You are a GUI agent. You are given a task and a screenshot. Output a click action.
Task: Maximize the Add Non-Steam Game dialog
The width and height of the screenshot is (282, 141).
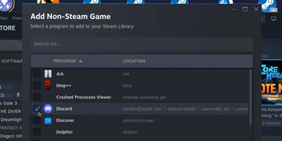tap(245, 9)
